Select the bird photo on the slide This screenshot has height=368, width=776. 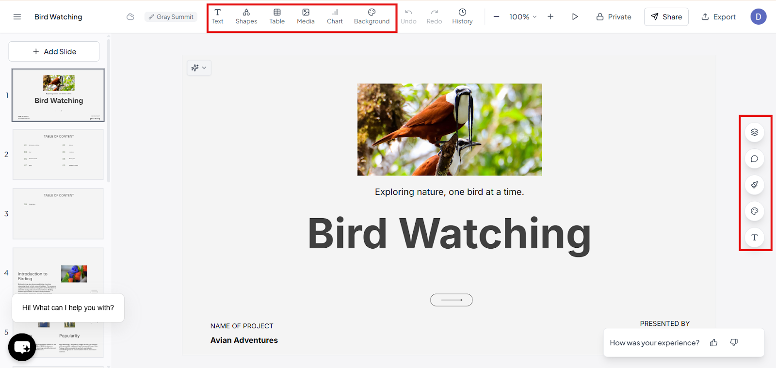[450, 129]
